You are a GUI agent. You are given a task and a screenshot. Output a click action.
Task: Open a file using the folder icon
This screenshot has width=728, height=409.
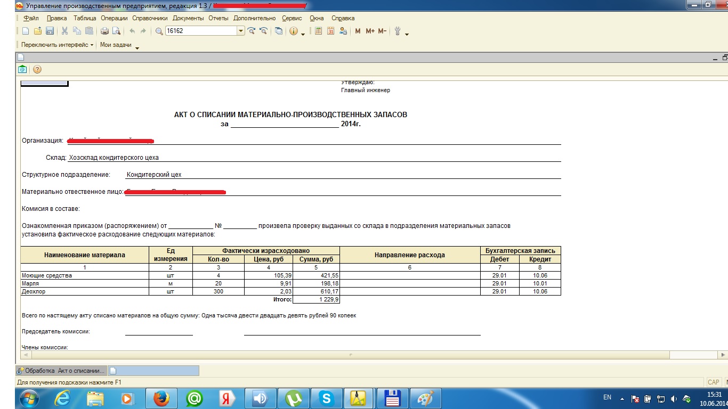tap(37, 31)
